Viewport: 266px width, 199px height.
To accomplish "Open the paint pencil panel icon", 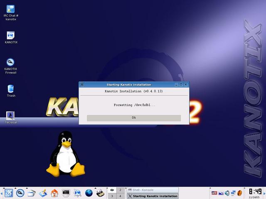I will 43,193.
